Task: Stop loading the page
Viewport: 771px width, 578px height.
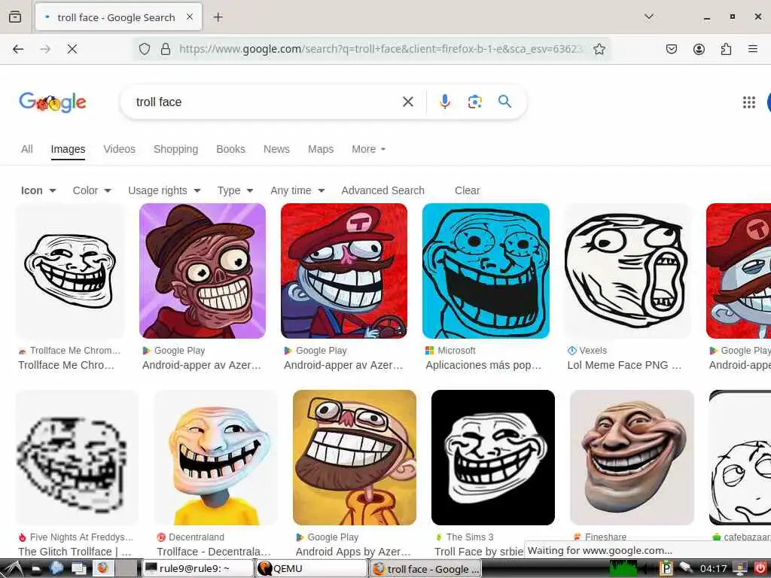Action: pos(72,49)
